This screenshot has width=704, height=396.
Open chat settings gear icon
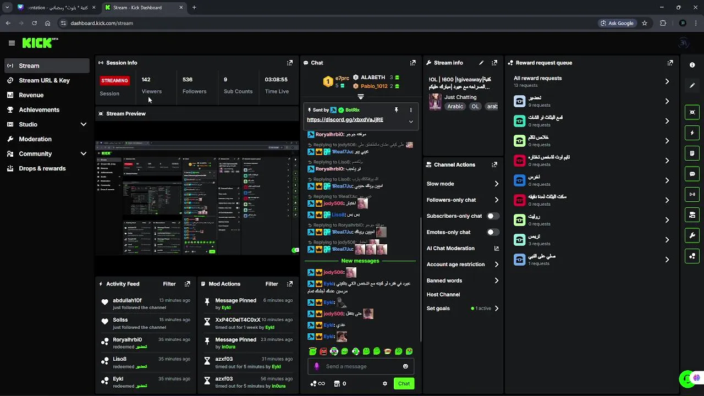[x=385, y=383]
